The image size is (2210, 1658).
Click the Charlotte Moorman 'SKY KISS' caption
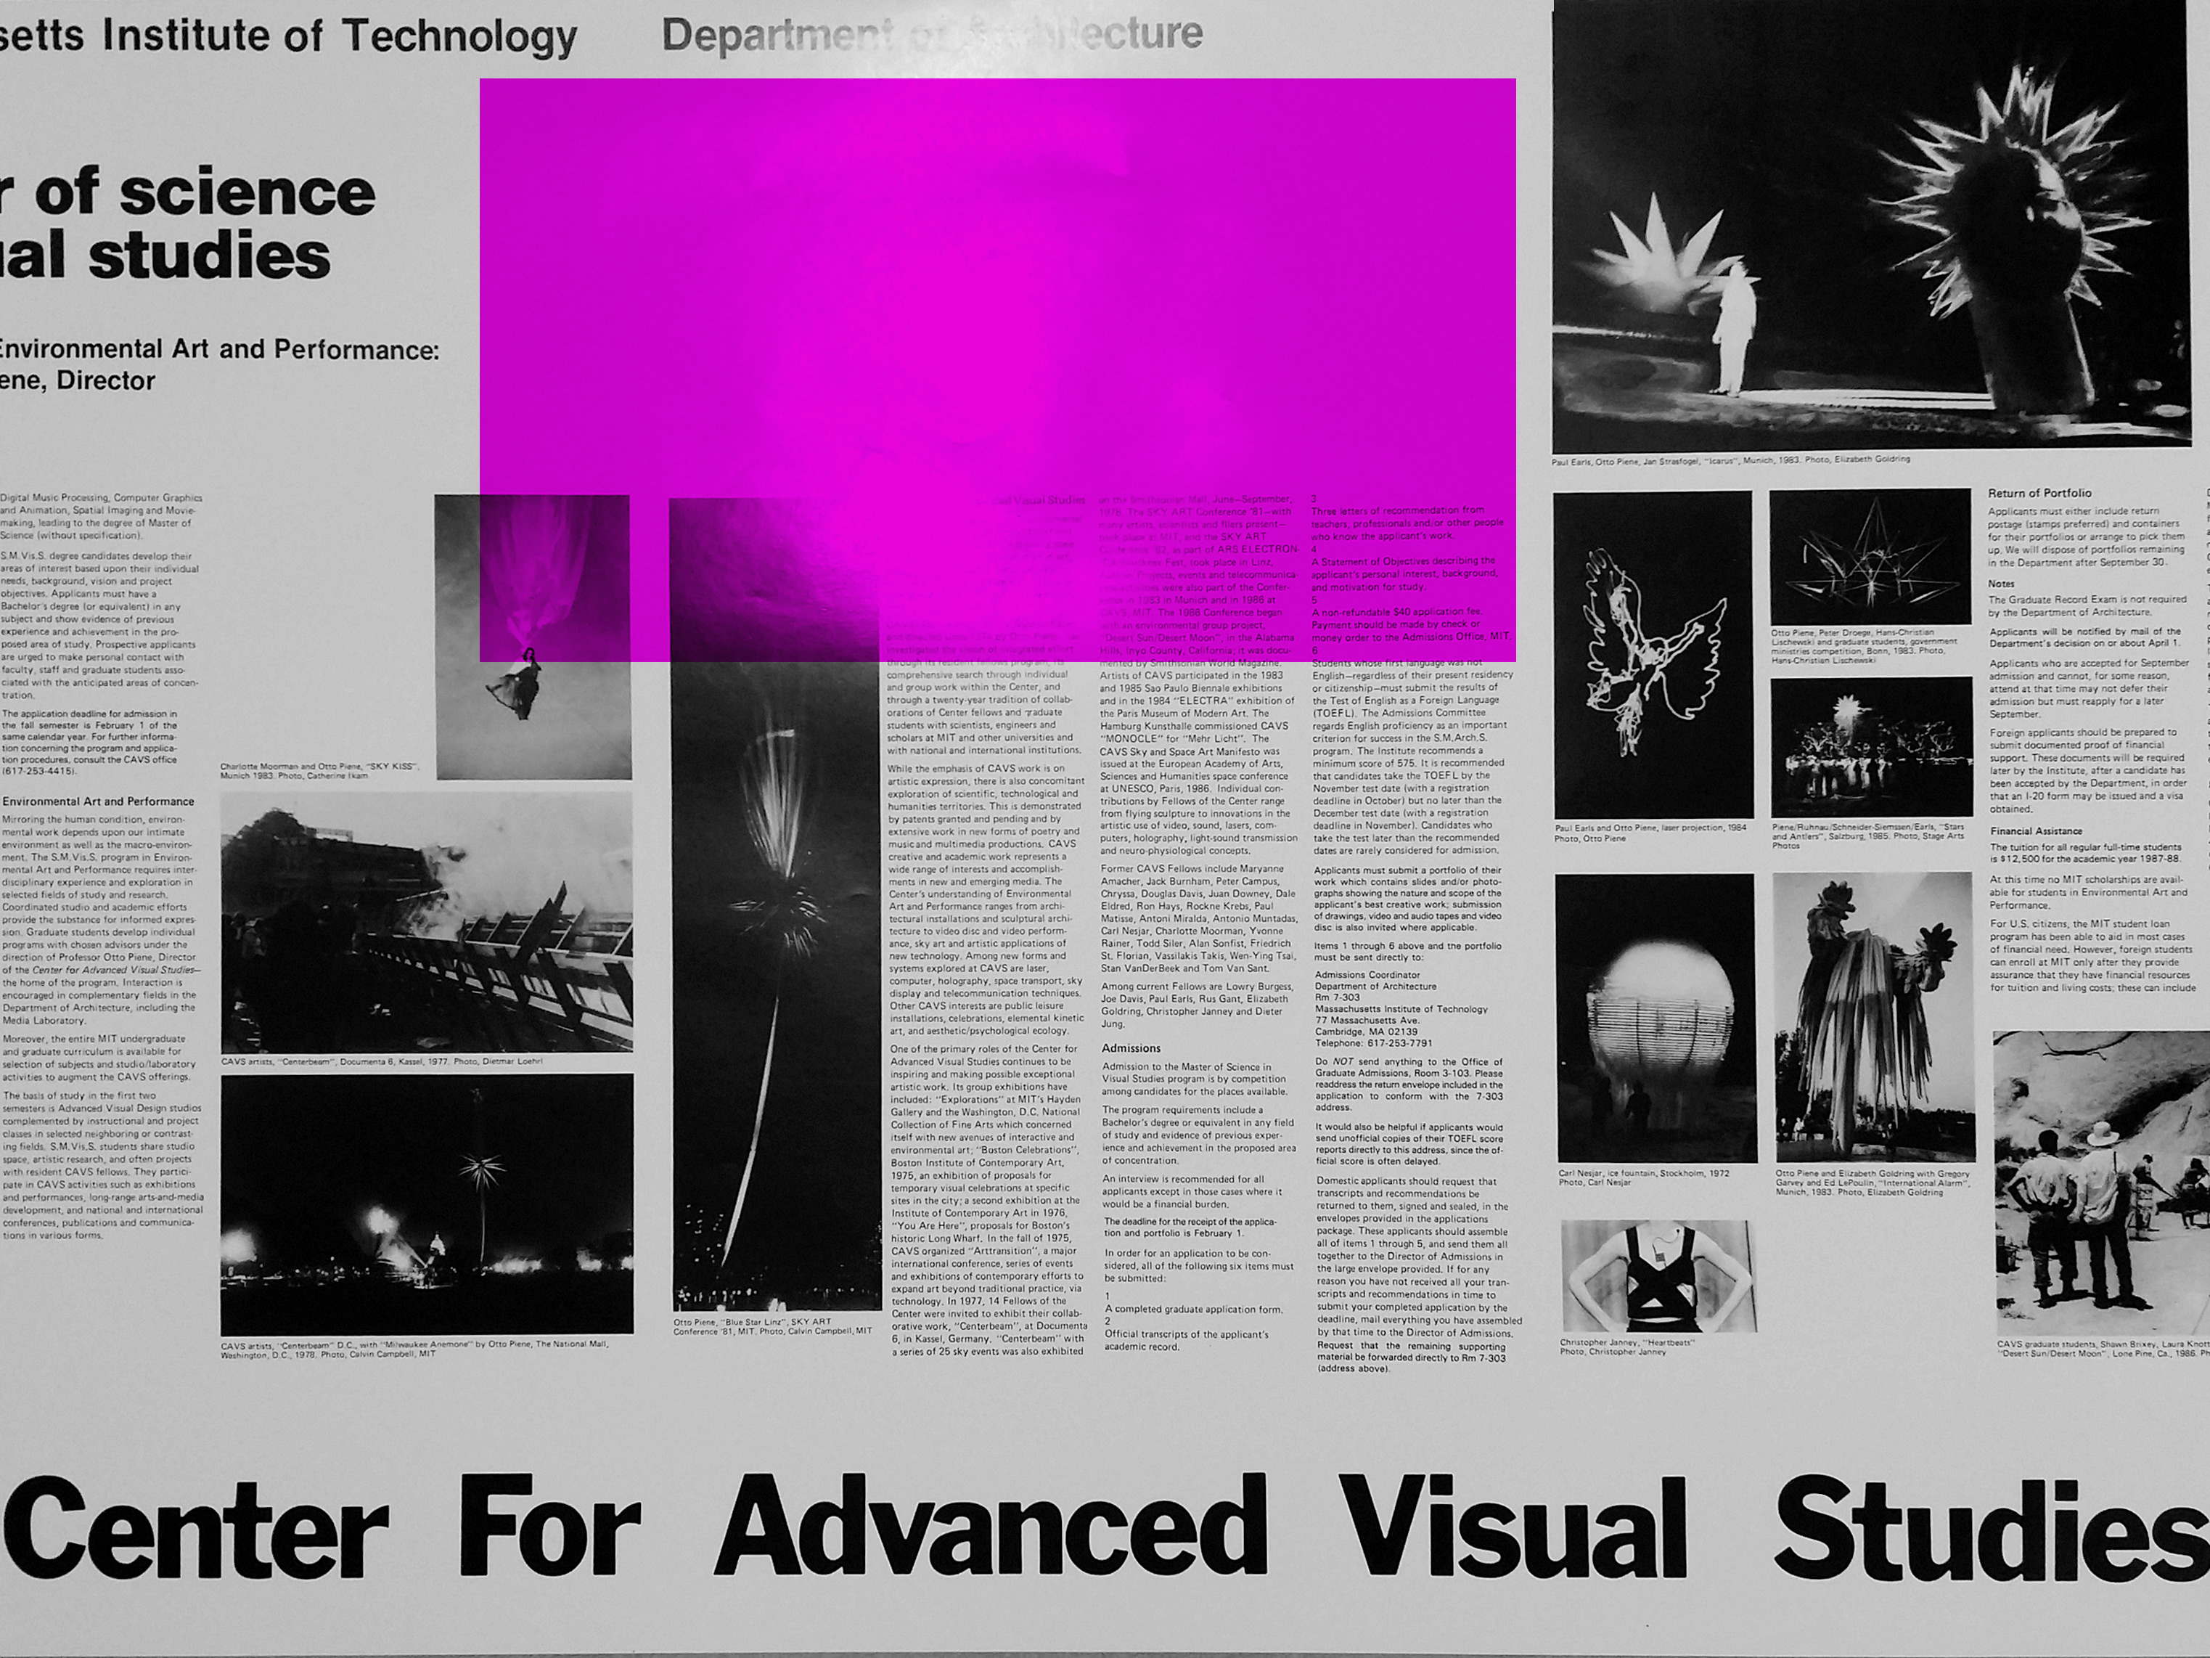320,770
